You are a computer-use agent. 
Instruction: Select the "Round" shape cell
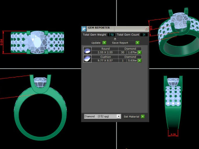(x=105, y=49)
